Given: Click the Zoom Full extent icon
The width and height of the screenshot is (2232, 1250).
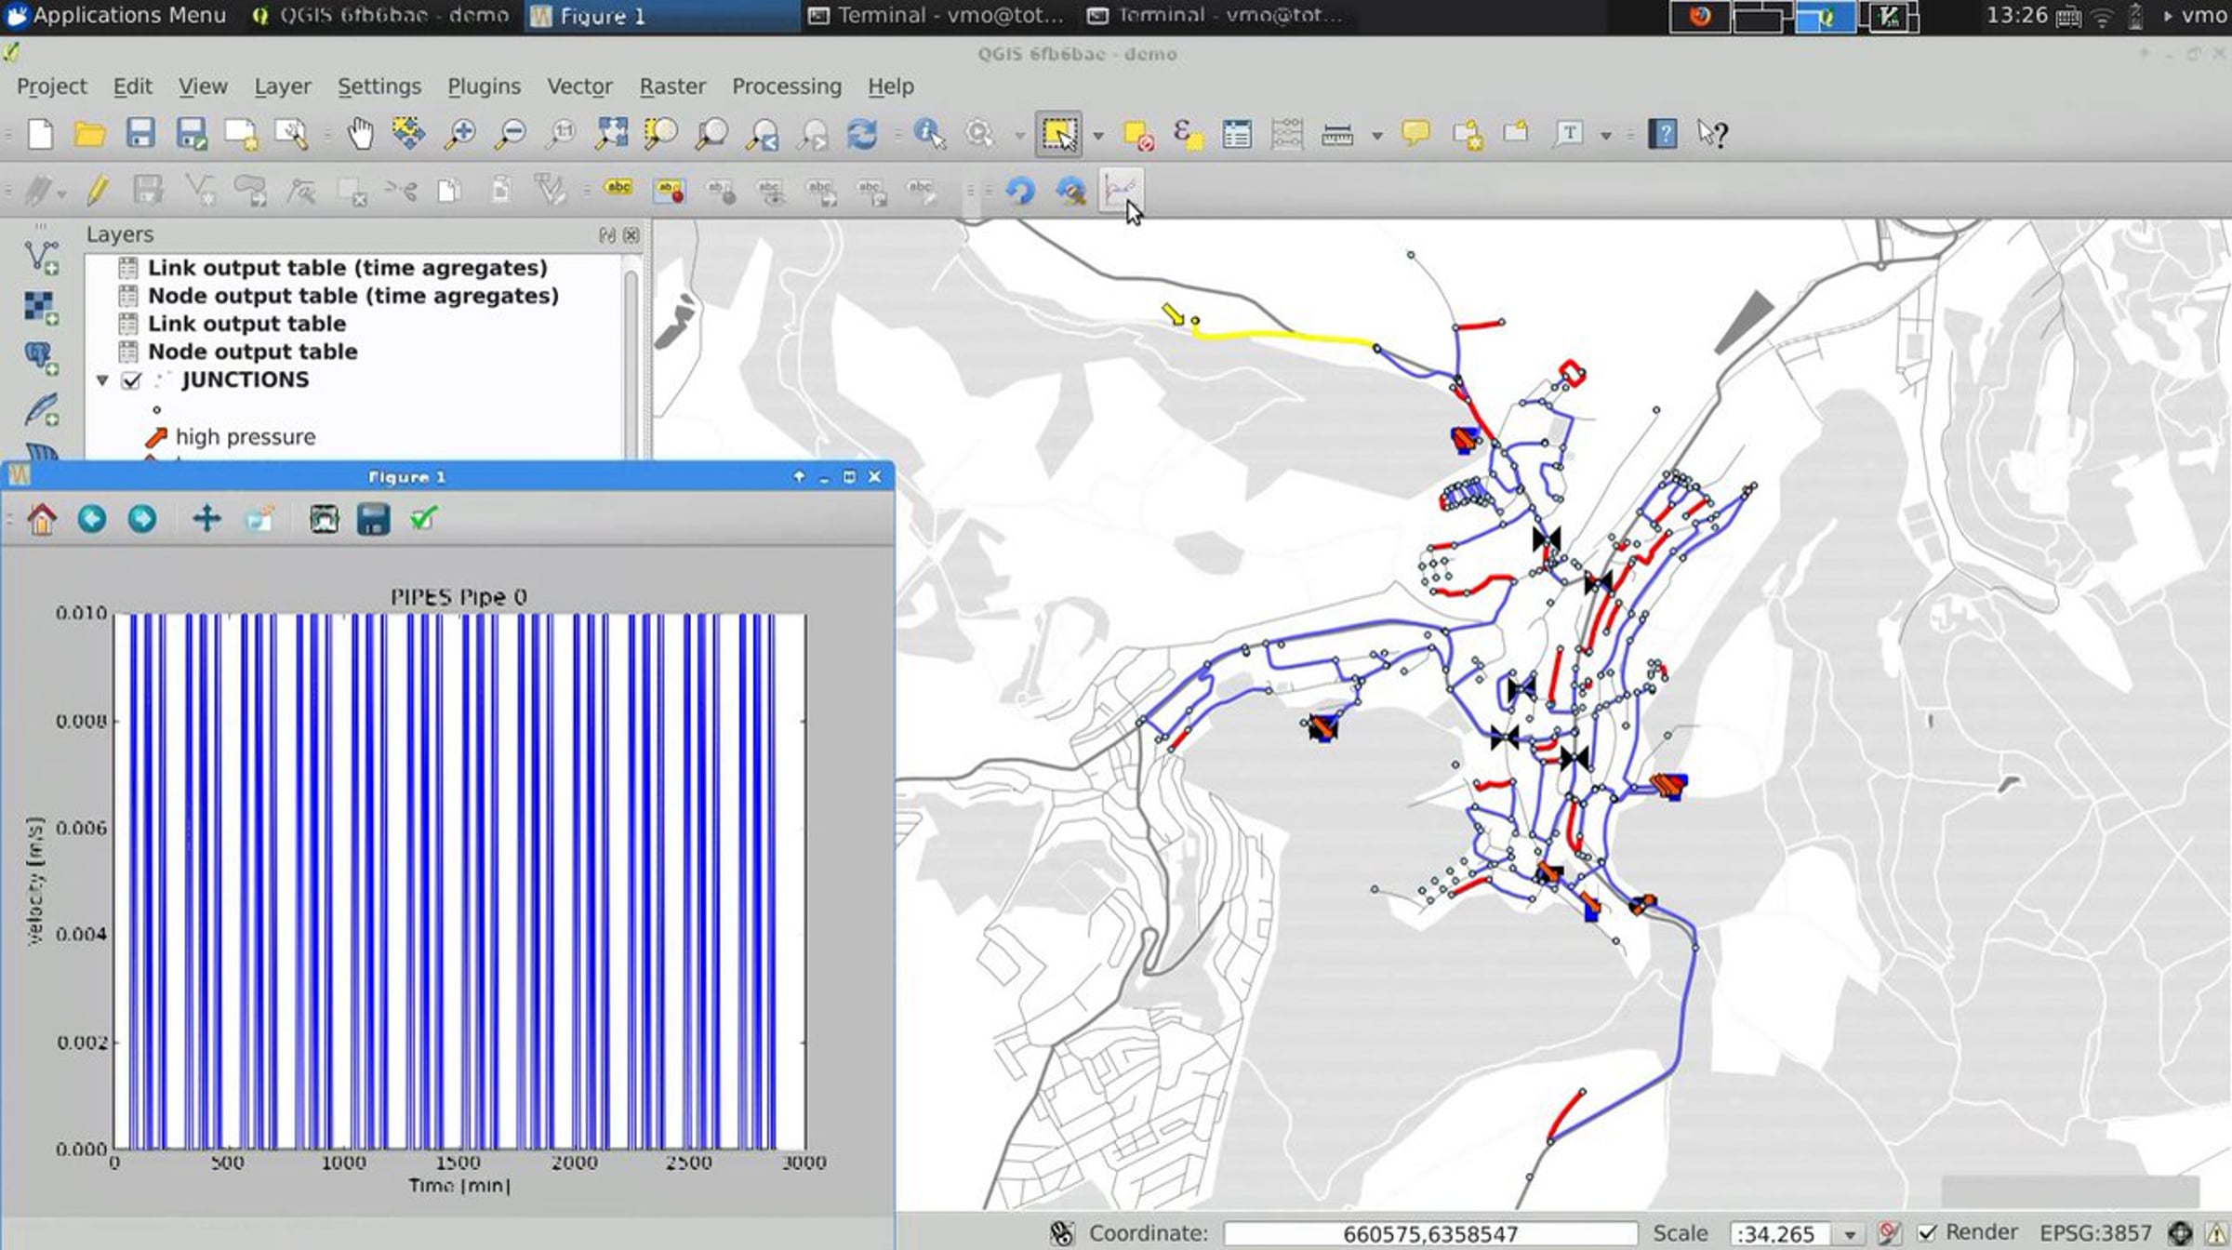Looking at the screenshot, I should (x=611, y=134).
